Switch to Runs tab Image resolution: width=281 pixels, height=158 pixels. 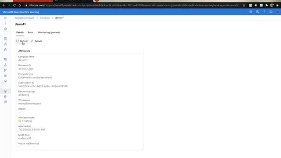[30, 32]
